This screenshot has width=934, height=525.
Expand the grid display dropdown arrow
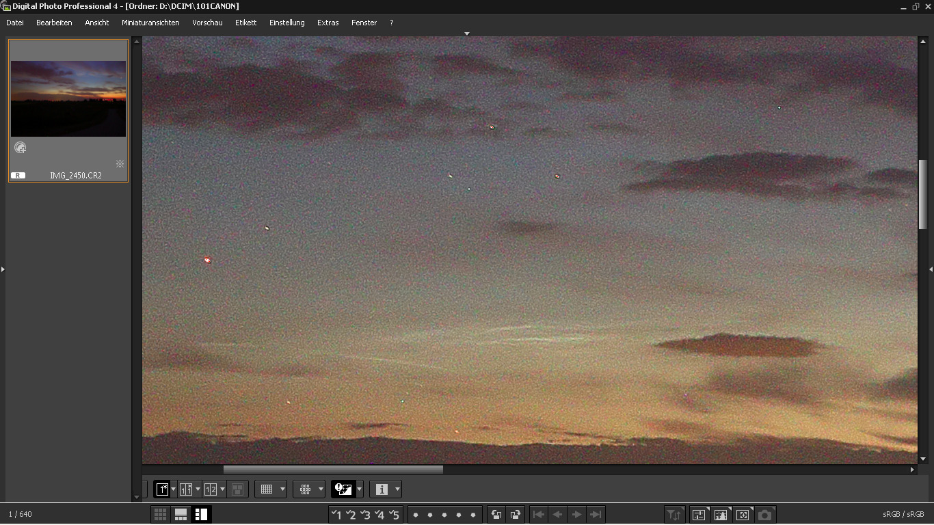pos(282,489)
